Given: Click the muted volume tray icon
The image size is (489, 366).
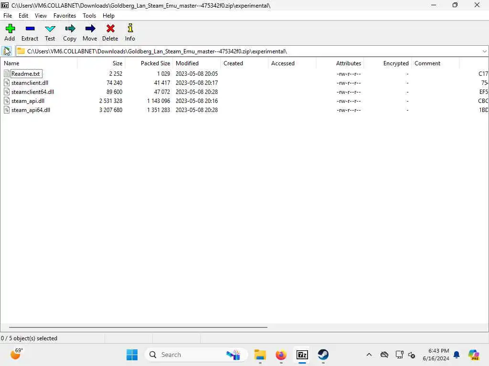Looking at the screenshot, I should point(412,355).
